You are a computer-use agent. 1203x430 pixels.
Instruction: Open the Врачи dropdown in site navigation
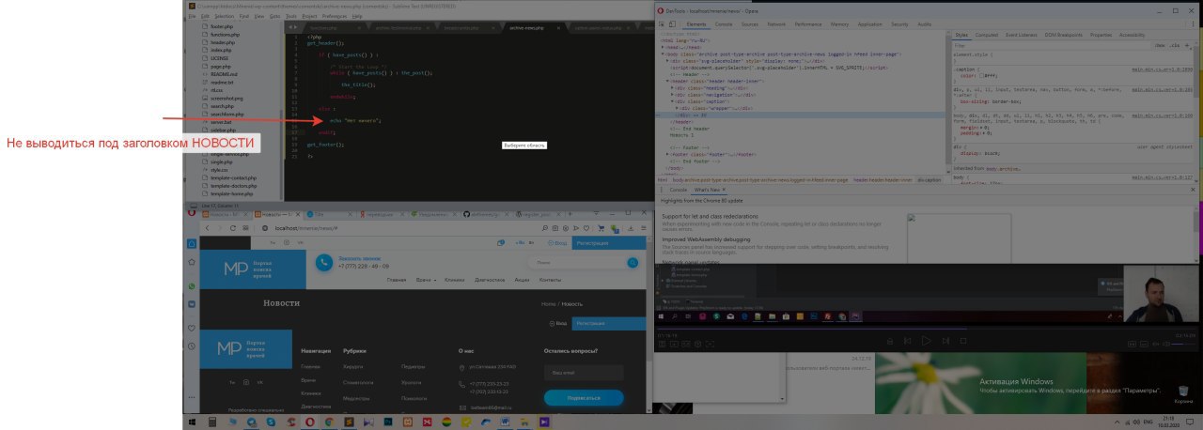[x=426, y=280]
